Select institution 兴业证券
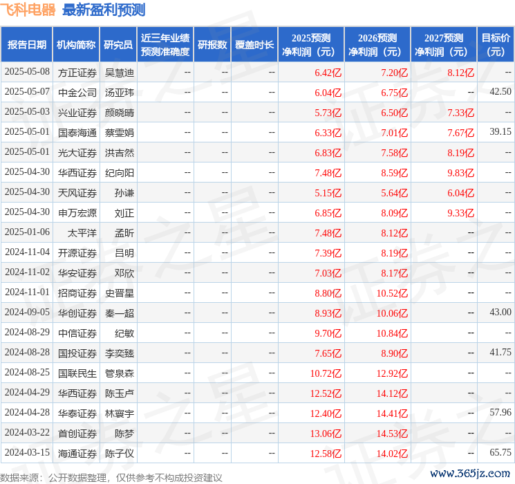This screenshot has width=515, height=484. (77, 113)
